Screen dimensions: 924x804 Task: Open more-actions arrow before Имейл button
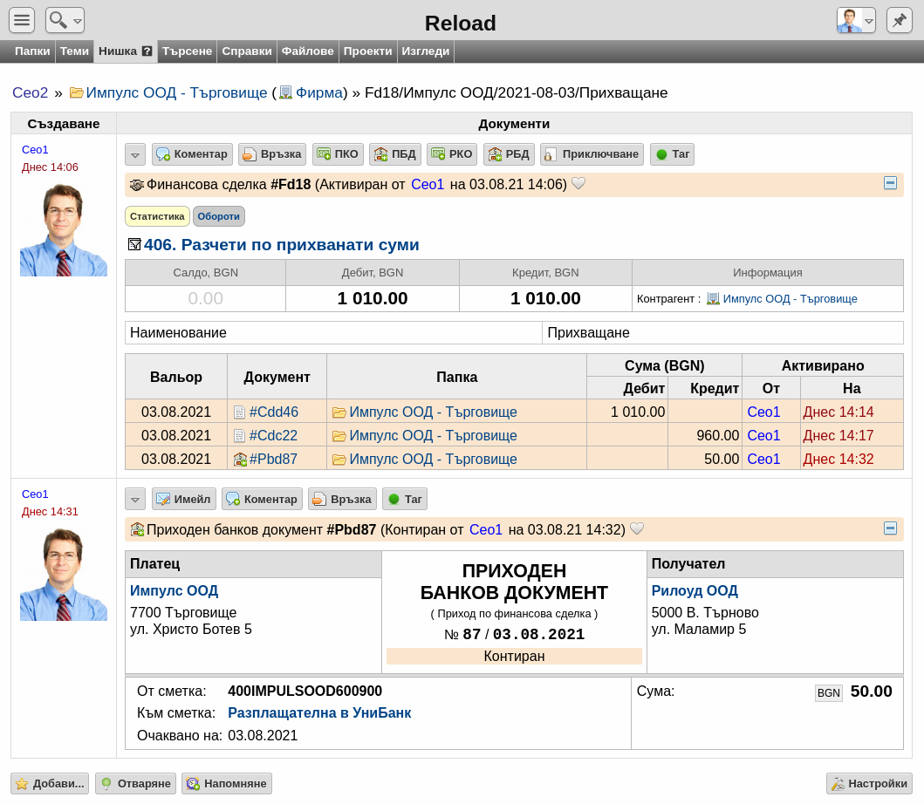click(x=135, y=500)
